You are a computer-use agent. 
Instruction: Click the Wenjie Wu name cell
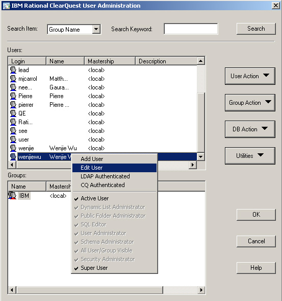(x=63, y=148)
